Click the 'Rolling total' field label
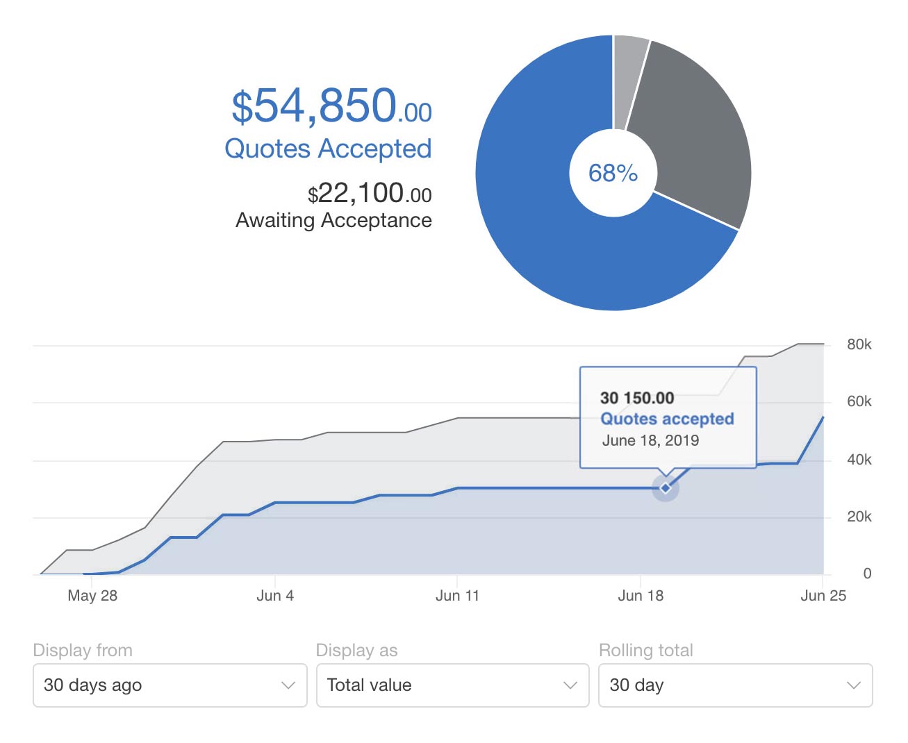Image resolution: width=908 pixels, height=743 pixels. (x=646, y=650)
